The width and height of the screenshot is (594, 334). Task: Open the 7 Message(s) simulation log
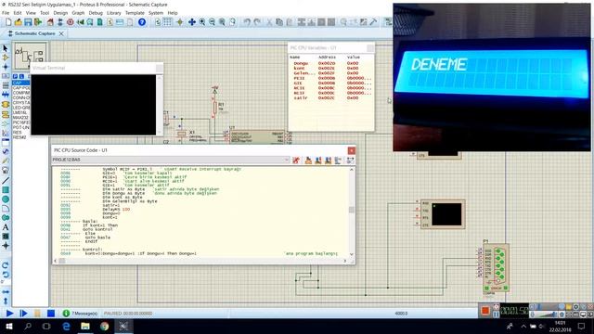click(81, 314)
